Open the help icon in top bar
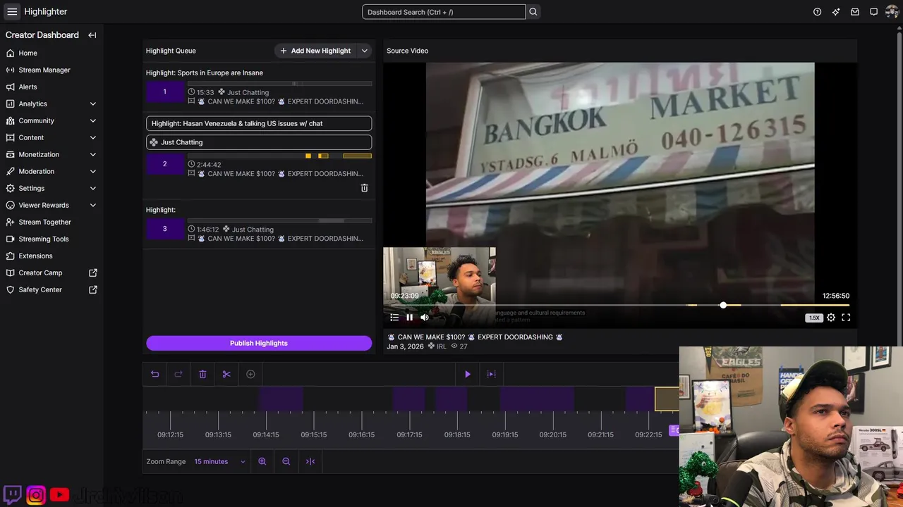Viewport: 903px width, 507px height. [x=817, y=12]
